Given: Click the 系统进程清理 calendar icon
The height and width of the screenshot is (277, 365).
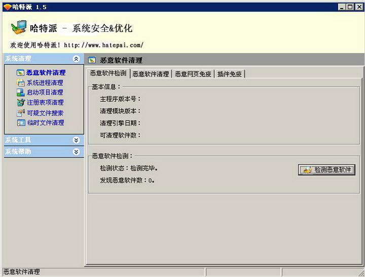Looking at the screenshot, I should click(20, 83).
